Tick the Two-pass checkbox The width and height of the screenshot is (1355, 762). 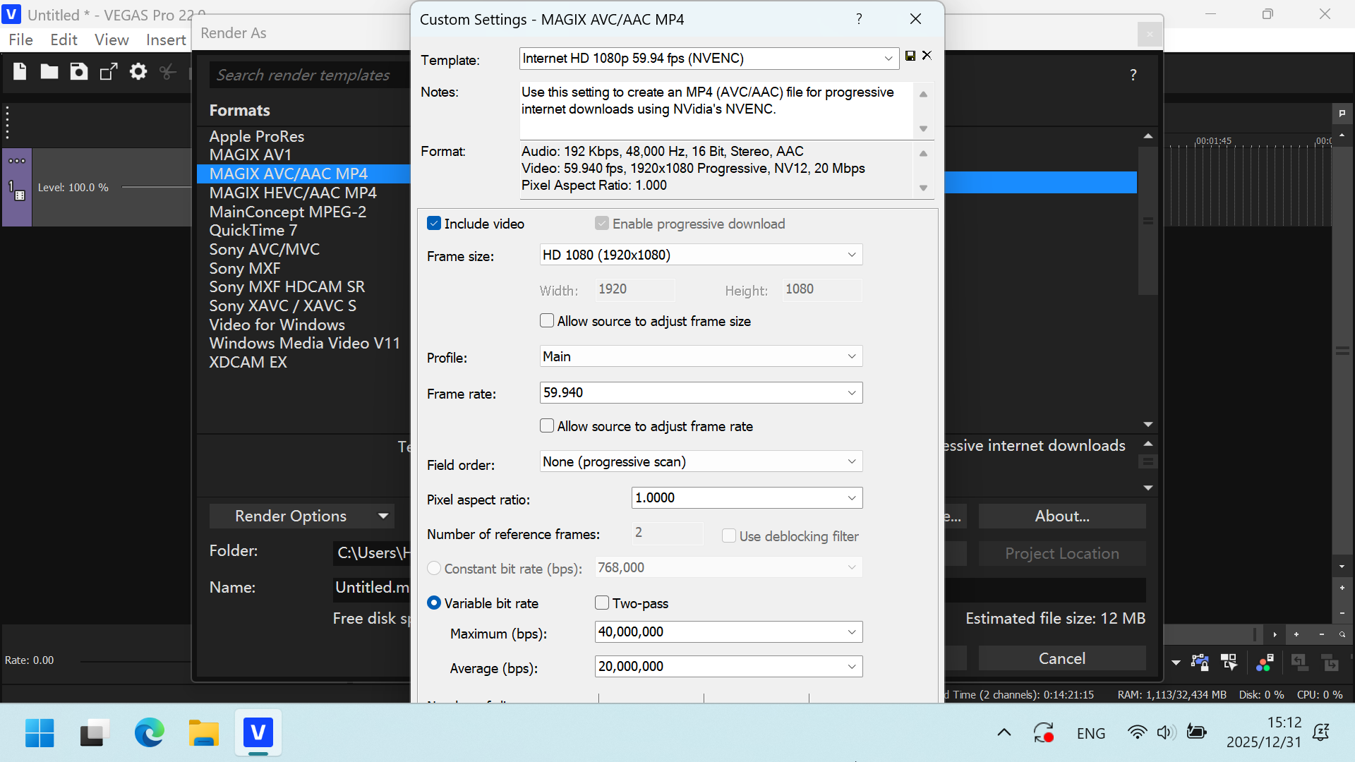pos(602,603)
